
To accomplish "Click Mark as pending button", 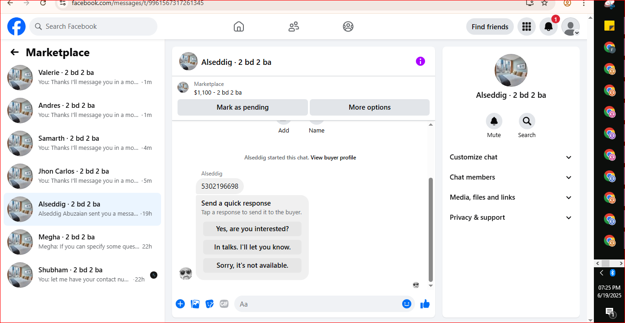I will 242,107.
